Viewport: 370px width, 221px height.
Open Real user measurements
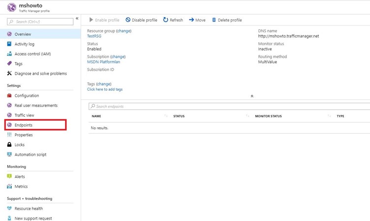(x=36, y=105)
